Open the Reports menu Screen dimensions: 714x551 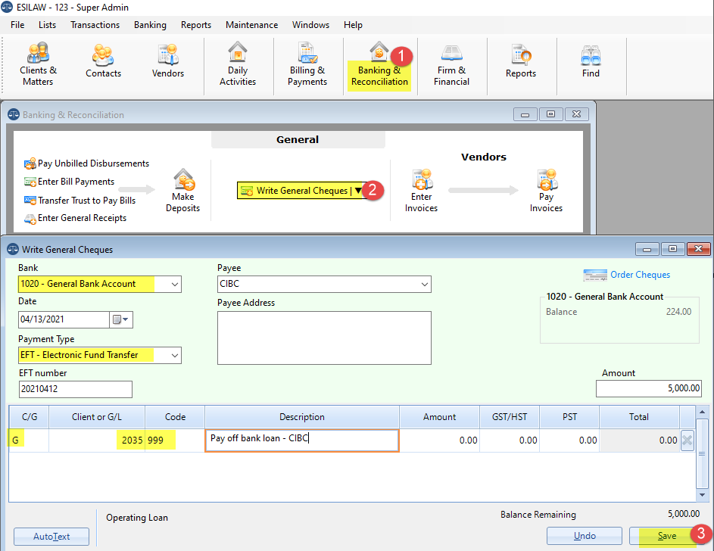[196, 25]
